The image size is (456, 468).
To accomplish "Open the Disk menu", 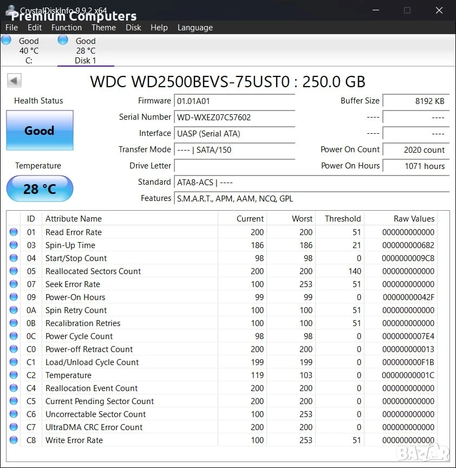I will 133,28.
